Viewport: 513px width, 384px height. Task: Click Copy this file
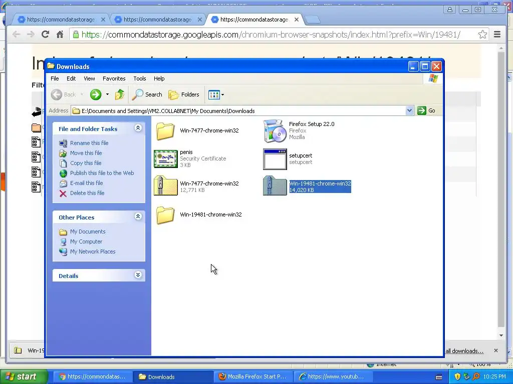tap(85, 163)
